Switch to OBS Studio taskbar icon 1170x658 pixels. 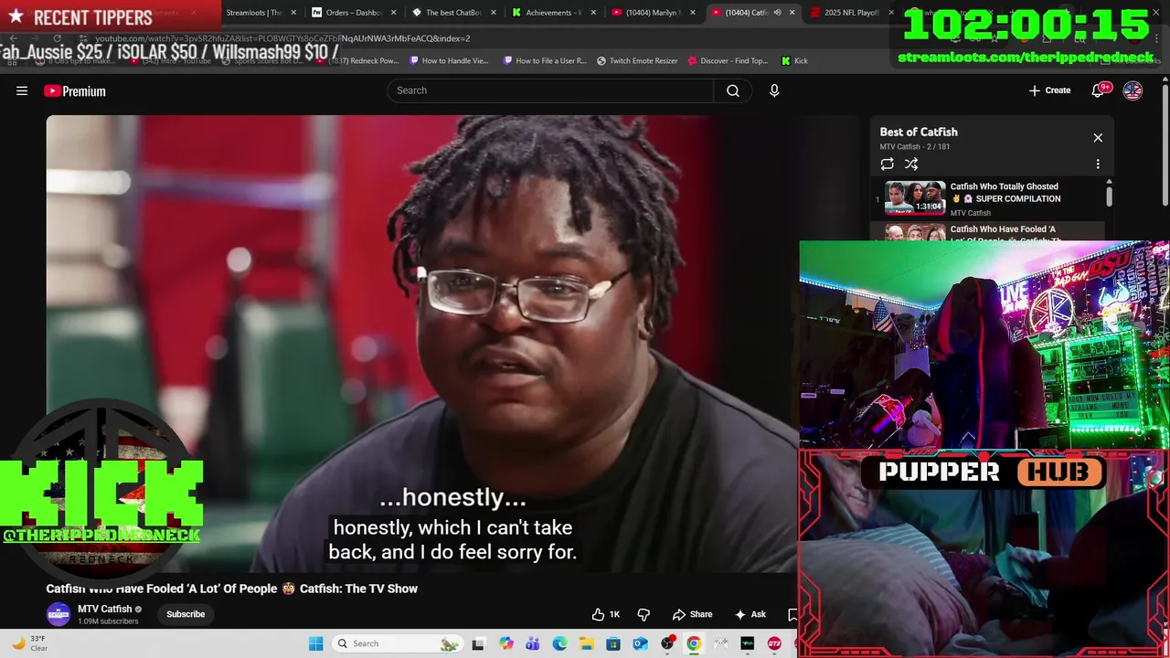[x=667, y=643]
